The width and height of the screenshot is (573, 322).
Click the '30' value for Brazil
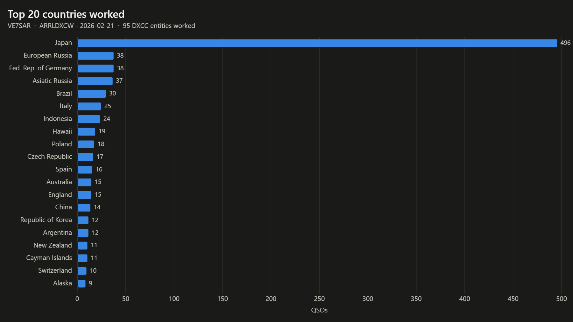point(112,93)
